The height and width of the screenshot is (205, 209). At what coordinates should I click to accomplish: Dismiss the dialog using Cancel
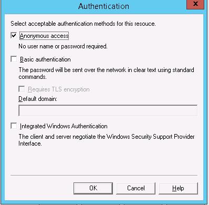[x=136, y=188]
